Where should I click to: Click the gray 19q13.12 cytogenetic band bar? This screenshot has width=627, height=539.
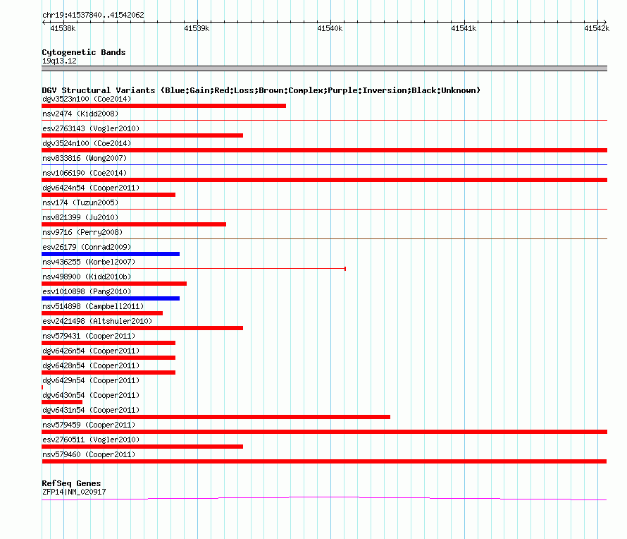coord(324,68)
